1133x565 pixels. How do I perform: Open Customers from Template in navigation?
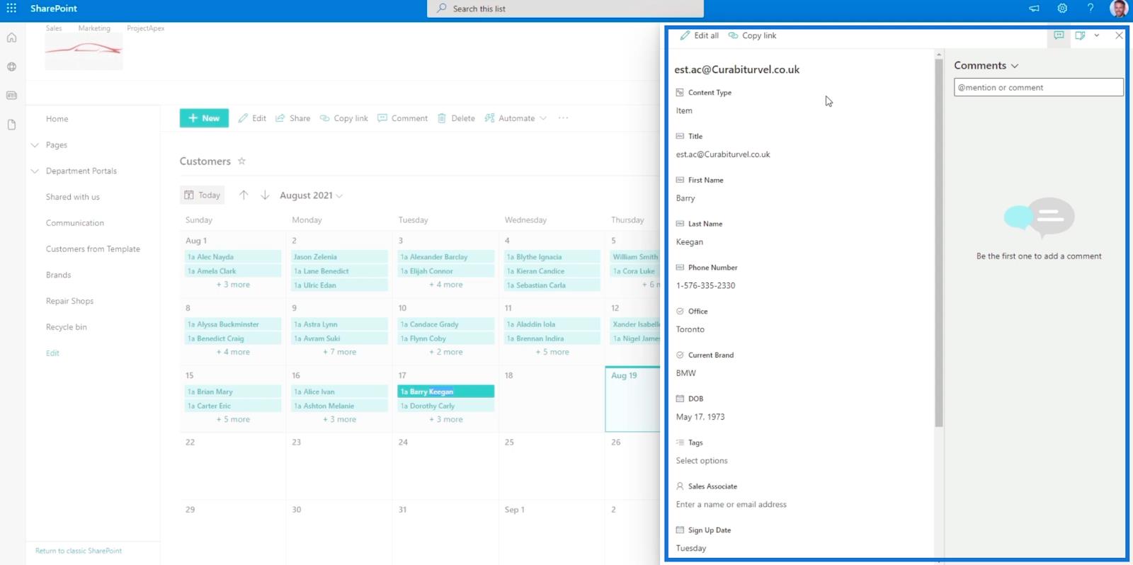coord(93,249)
